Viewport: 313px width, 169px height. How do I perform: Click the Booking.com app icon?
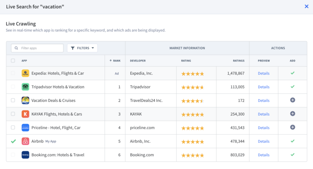25,155
